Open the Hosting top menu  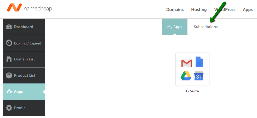199,10
